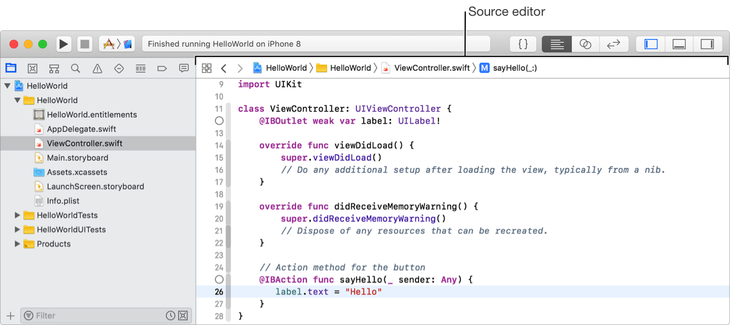Open the scheme selector with app icon
Screen dimensions: 731x325
[x=117, y=44]
